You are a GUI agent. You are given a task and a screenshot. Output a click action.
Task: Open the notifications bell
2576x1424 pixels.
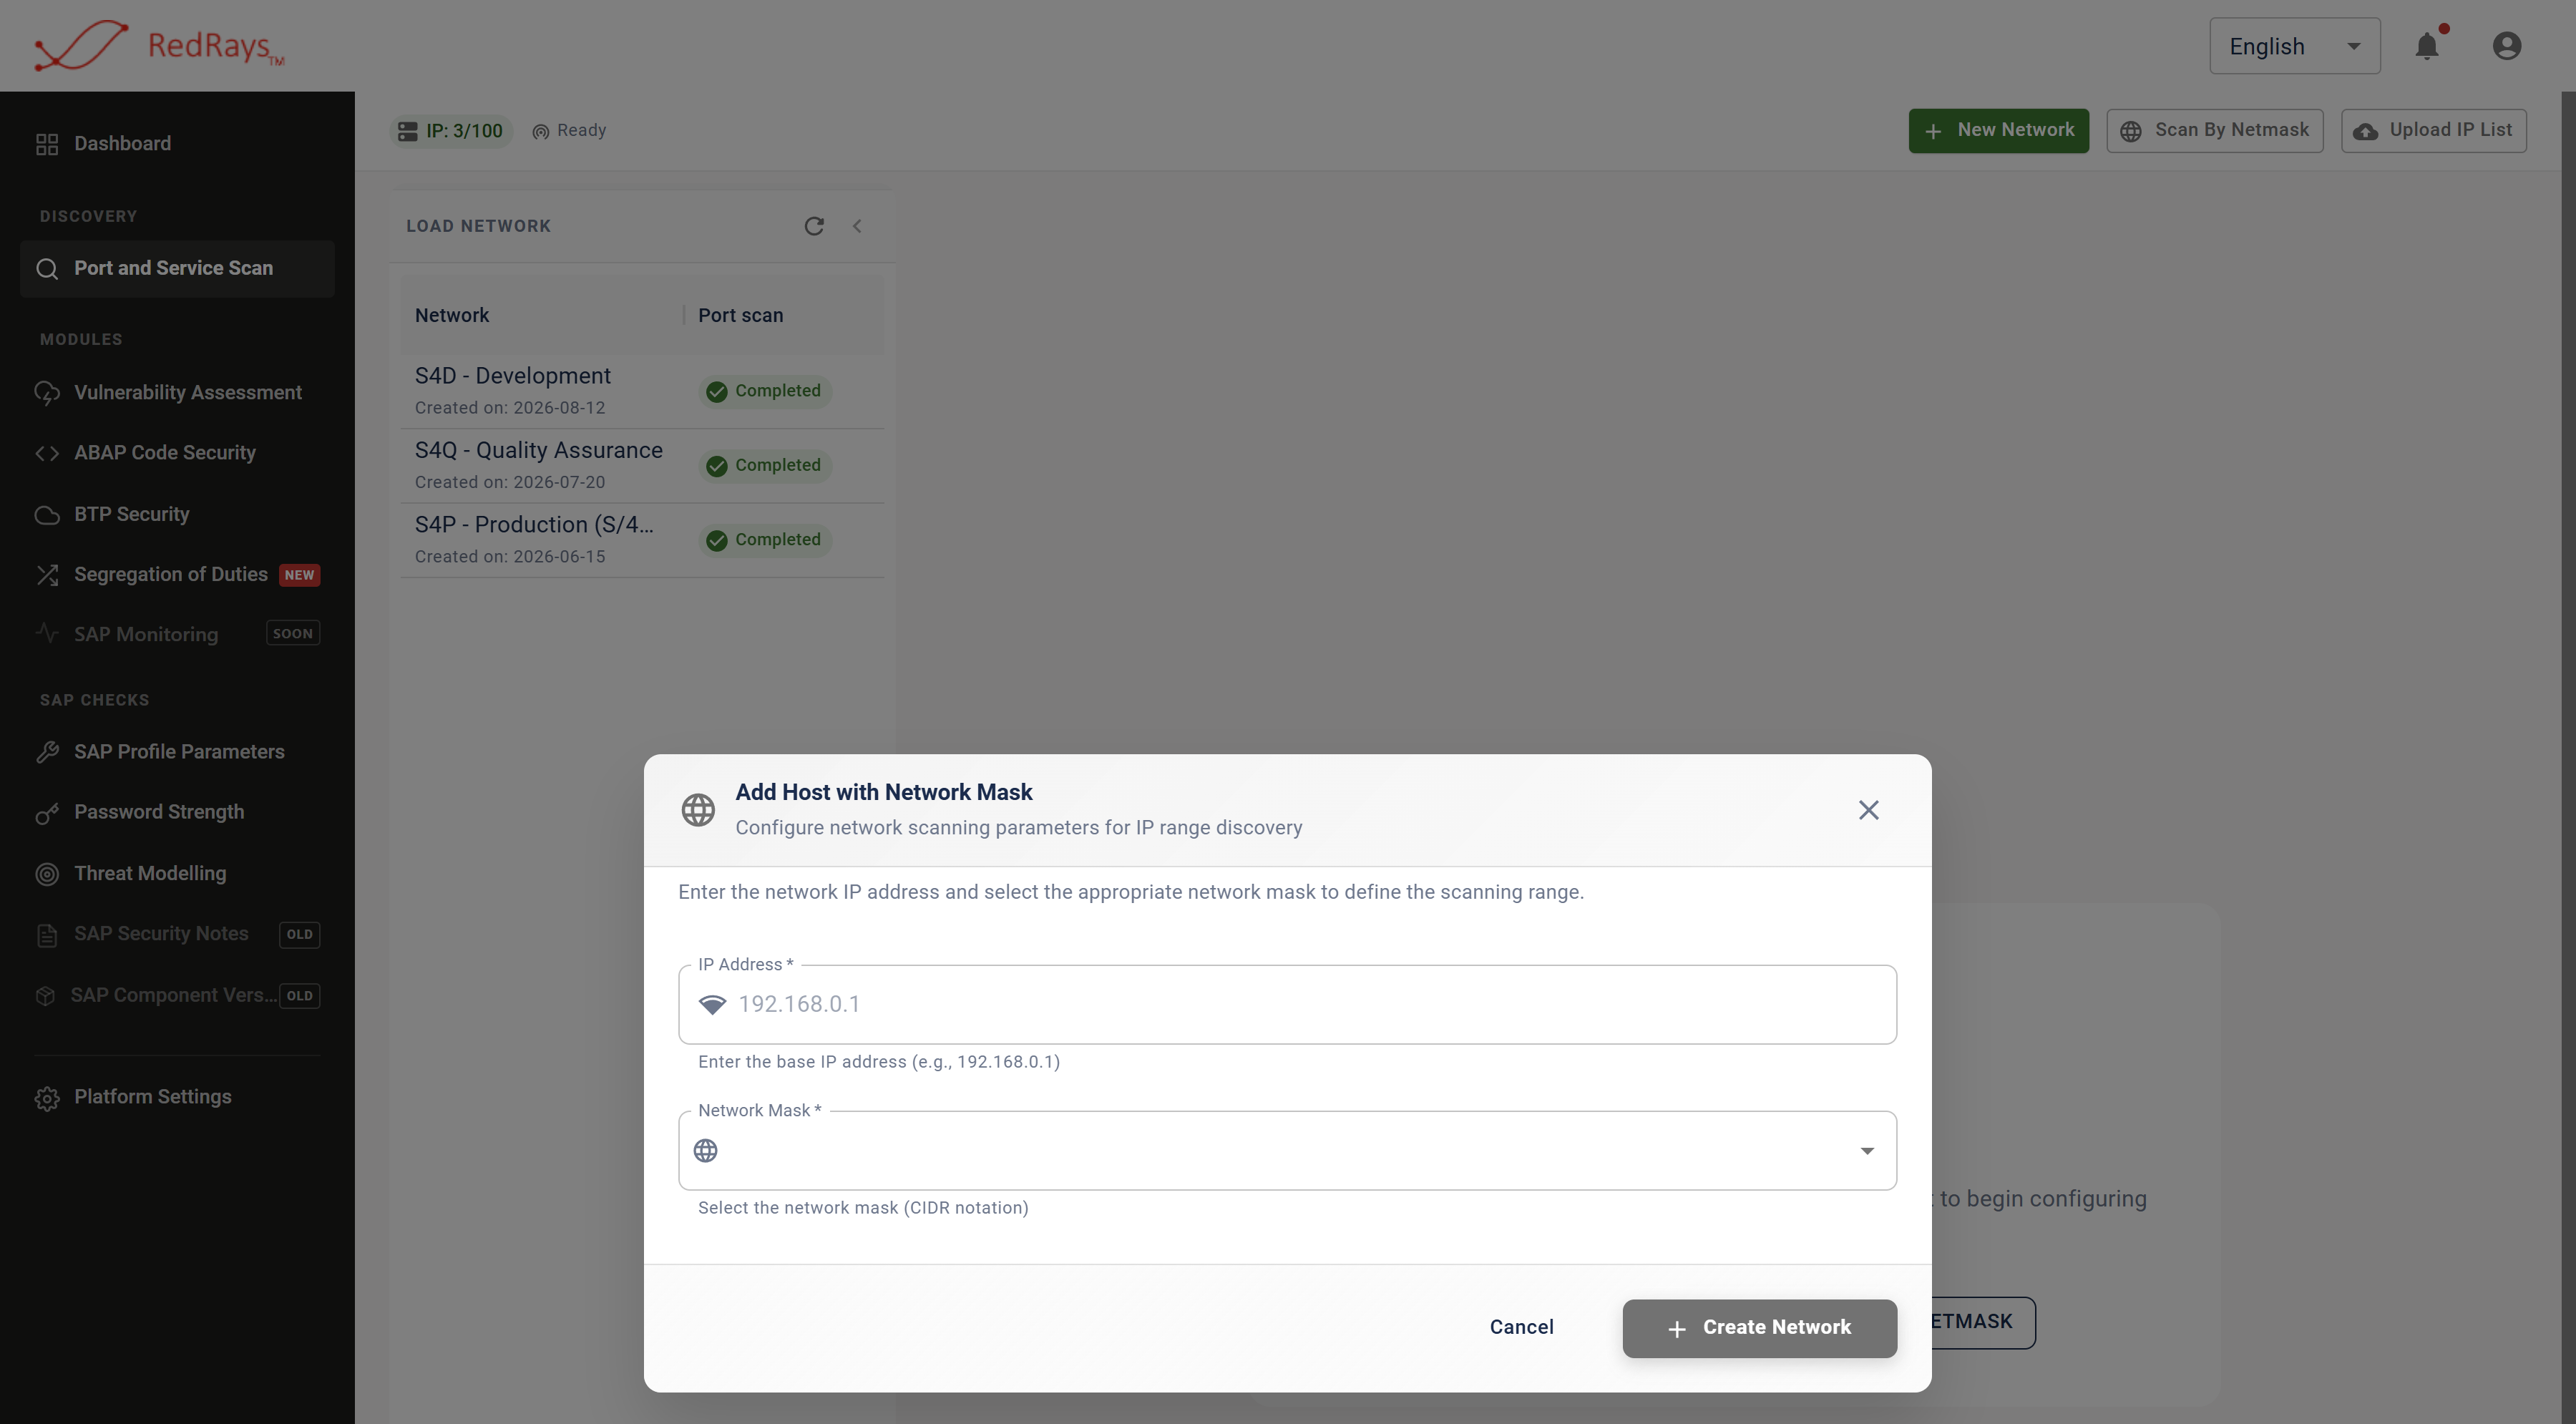pyautogui.click(x=2427, y=46)
